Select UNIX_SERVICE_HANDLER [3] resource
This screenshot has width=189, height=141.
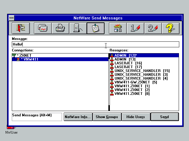(144, 75)
